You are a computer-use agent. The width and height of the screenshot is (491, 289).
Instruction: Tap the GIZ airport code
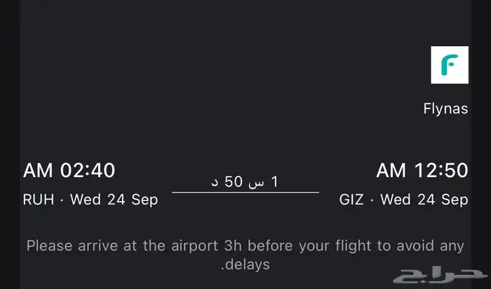352,200
